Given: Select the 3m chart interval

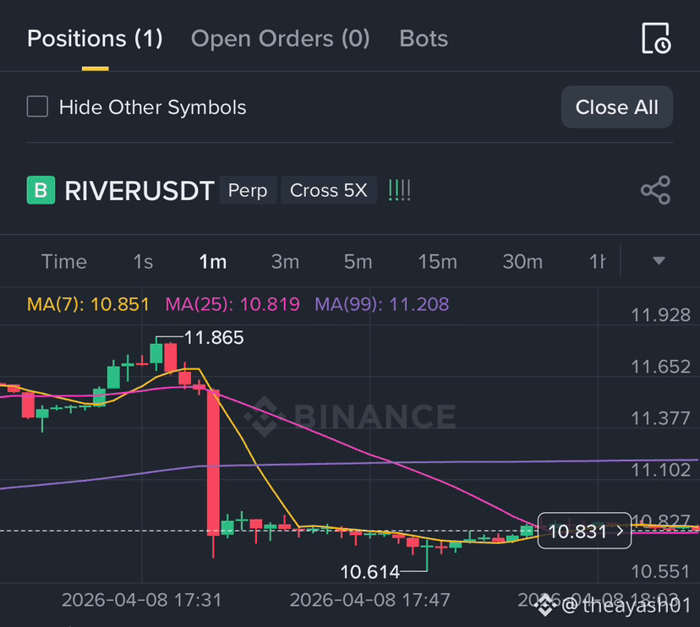Looking at the screenshot, I should coord(285,261).
